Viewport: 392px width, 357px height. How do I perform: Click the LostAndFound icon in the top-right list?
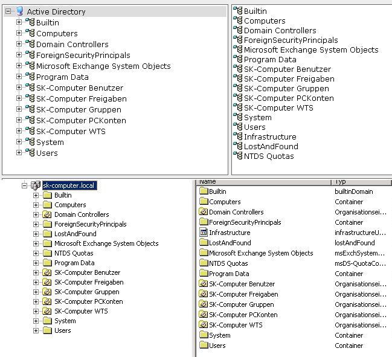click(238, 146)
